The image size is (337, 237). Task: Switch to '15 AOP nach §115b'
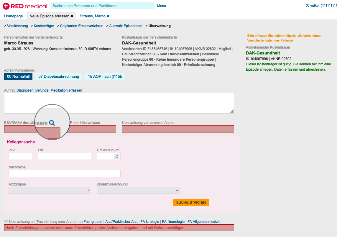[x=105, y=77]
